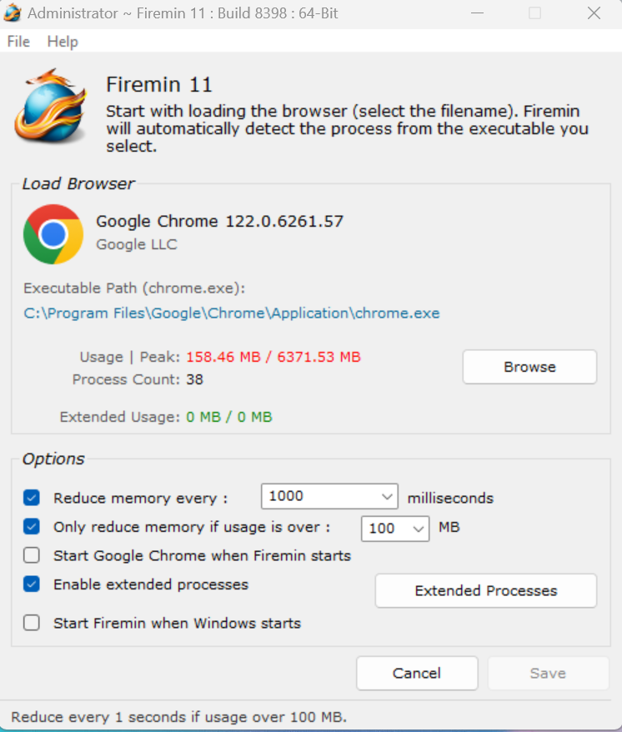The height and width of the screenshot is (732, 622).
Task: Open the File menu
Action: (18, 42)
